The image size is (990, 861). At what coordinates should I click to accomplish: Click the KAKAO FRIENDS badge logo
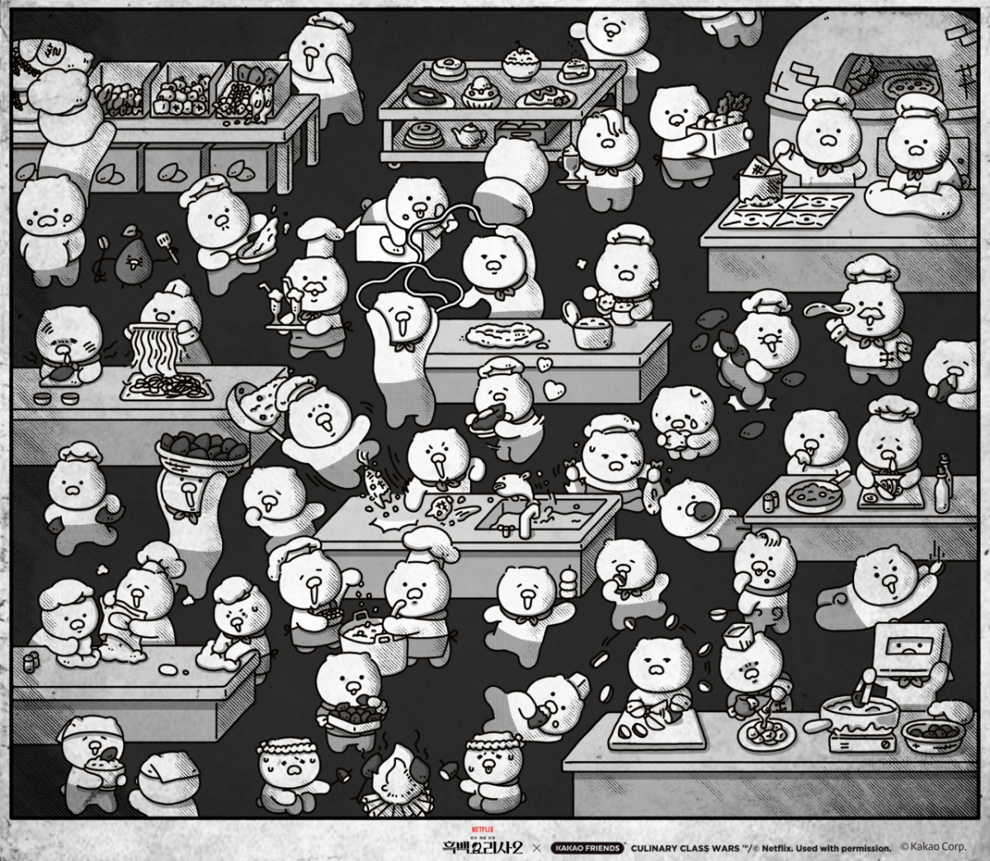click(587, 848)
